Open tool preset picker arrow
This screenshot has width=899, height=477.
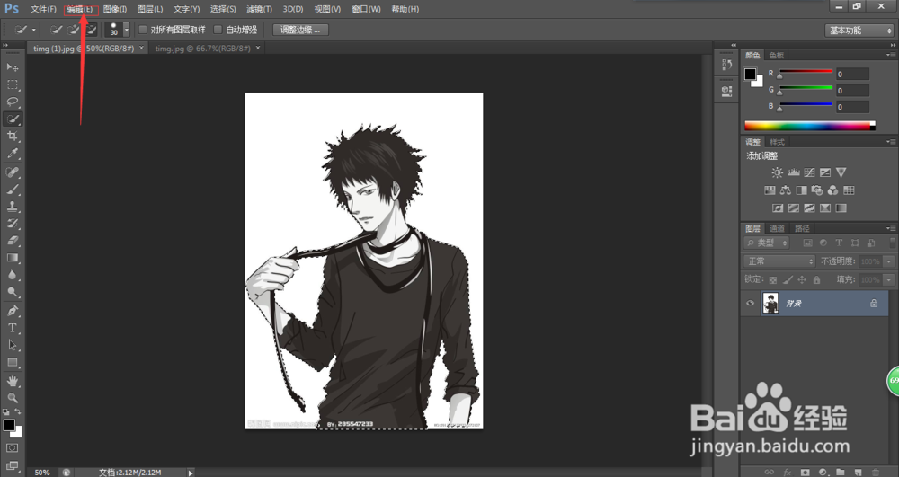34,30
